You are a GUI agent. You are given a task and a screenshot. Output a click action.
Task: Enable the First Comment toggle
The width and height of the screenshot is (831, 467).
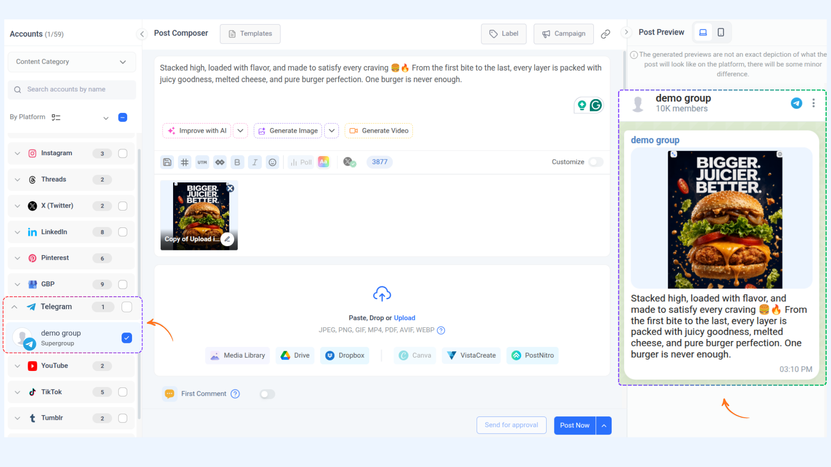coord(267,394)
